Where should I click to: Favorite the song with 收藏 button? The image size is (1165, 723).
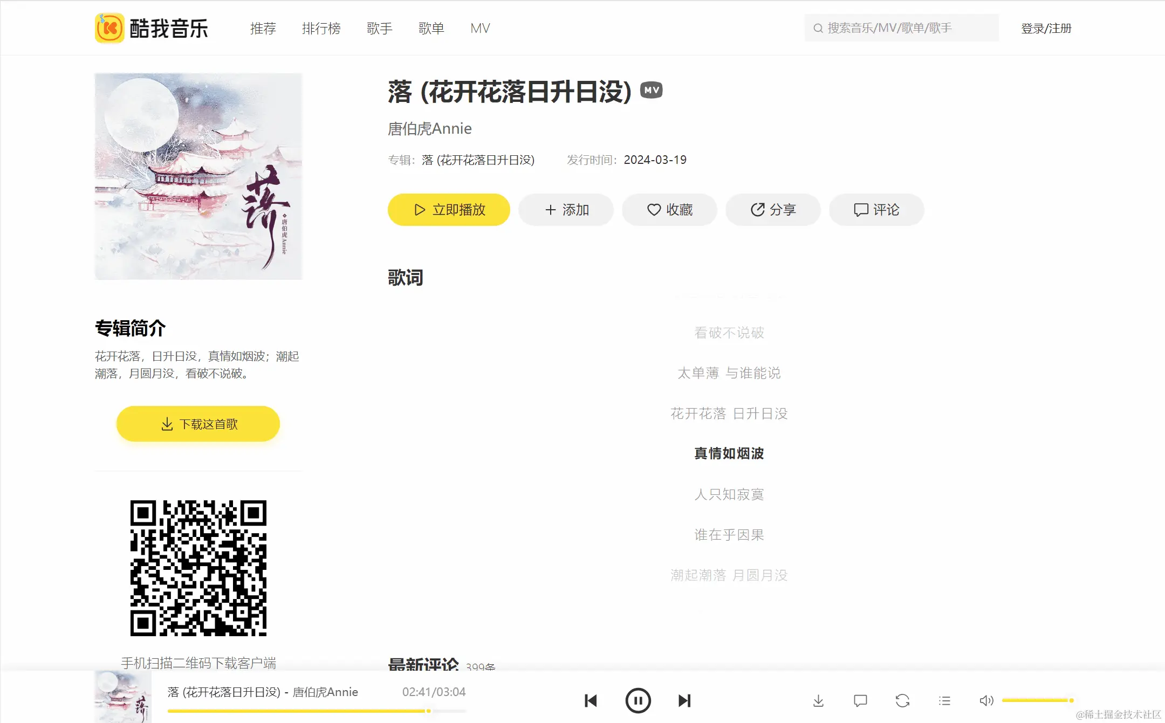point(669,210)
